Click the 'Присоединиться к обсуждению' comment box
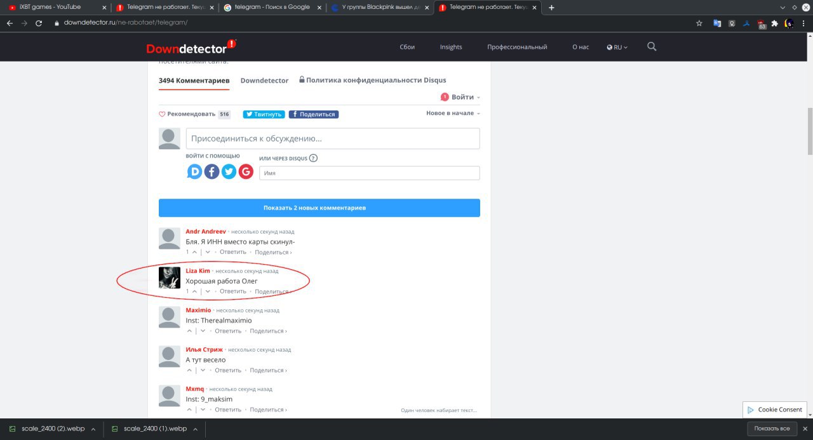Viewport: 813px width, 440px height. click(333, 138)
